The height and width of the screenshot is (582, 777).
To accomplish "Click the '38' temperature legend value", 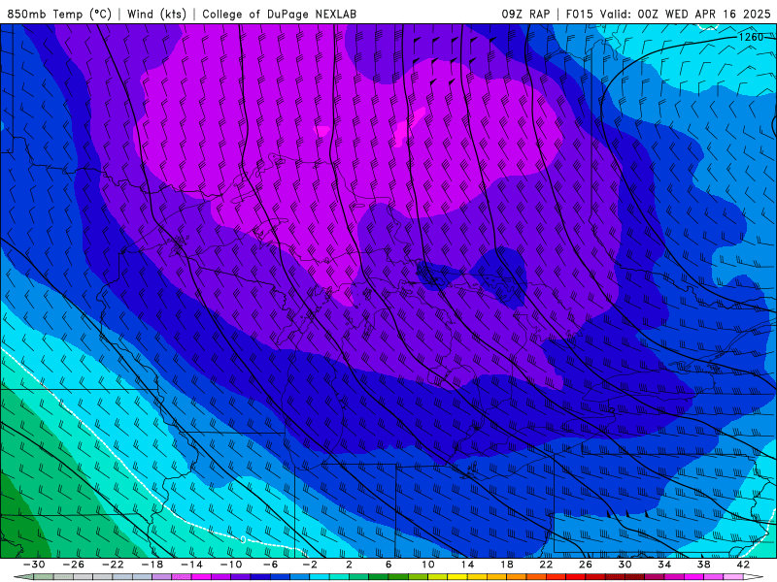I will (703, 565).
